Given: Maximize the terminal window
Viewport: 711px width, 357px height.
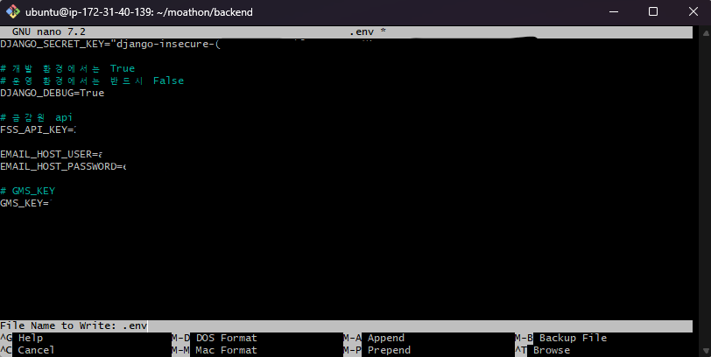Looking at the screenshot, I should coord(652,12).
